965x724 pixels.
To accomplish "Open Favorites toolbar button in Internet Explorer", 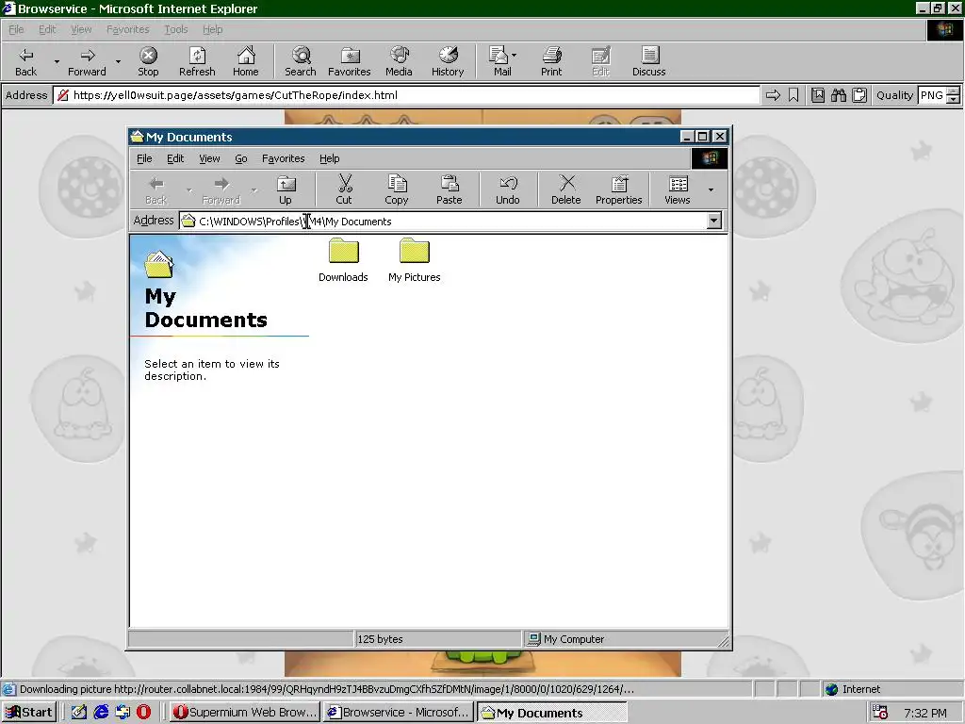I will (349, 61).
